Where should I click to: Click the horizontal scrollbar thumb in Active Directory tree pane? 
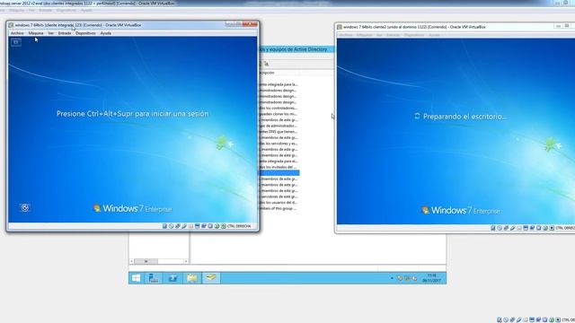coord(146,261)
